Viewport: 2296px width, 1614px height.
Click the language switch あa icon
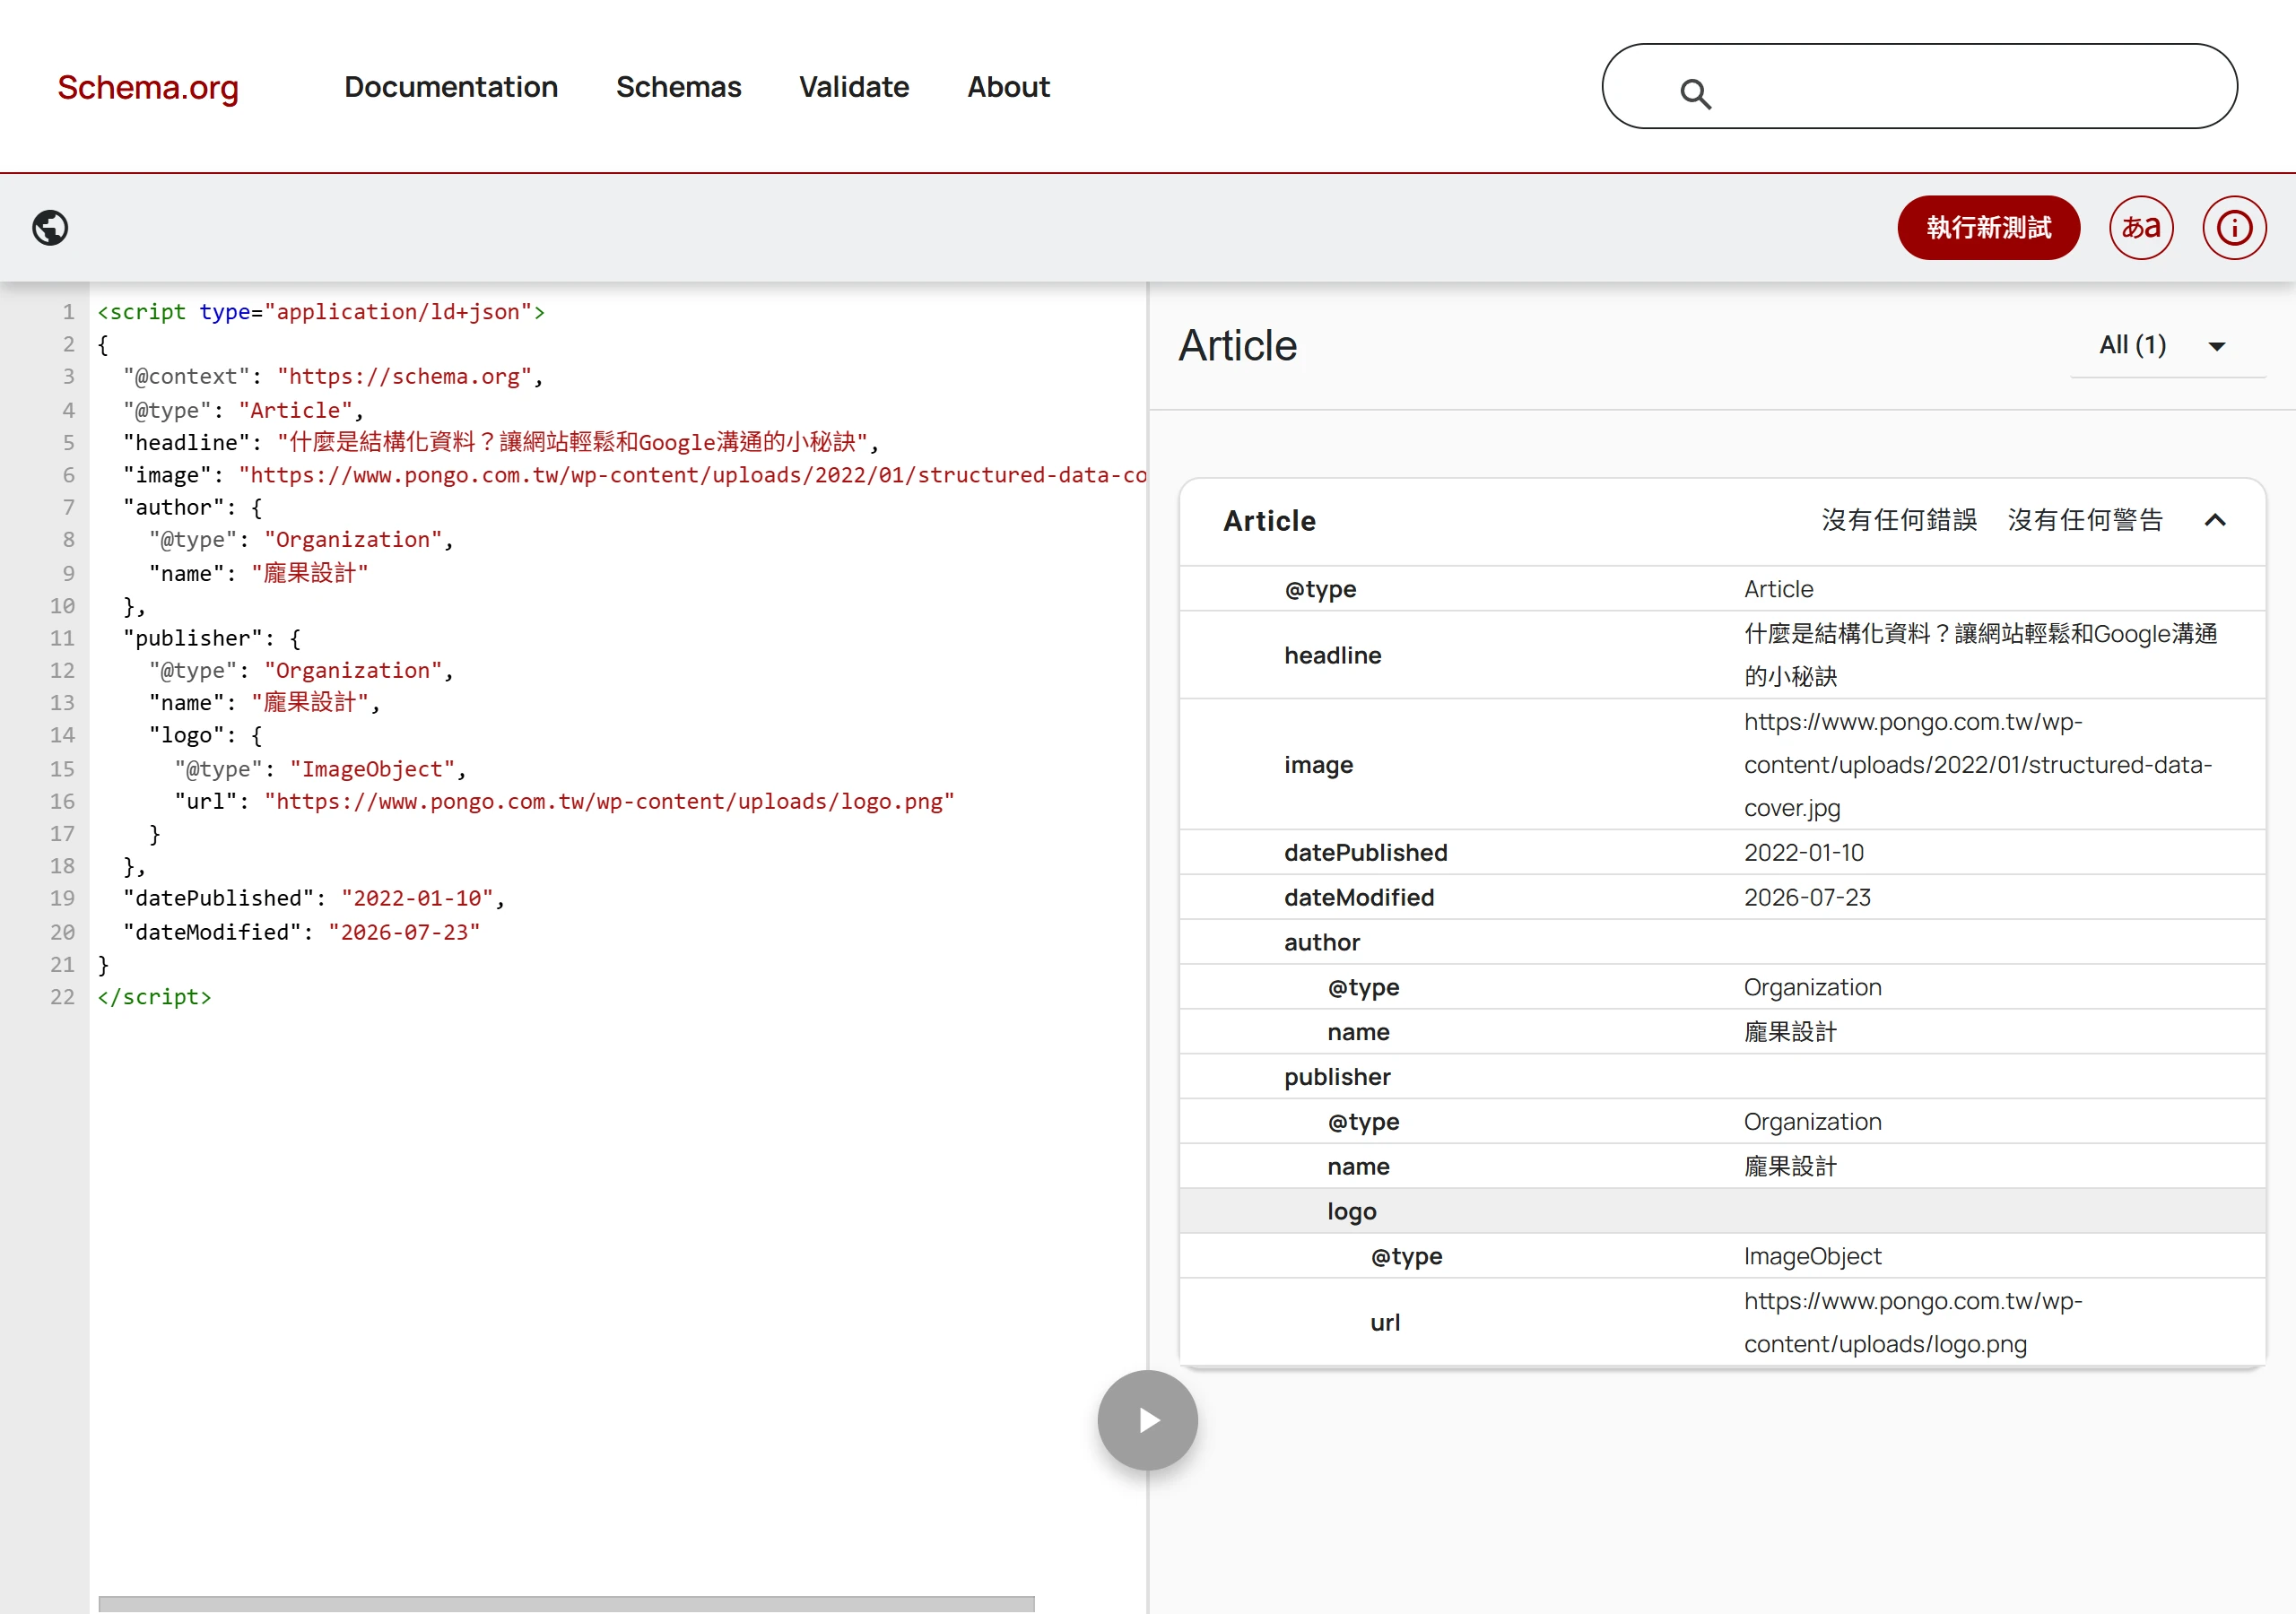click(2141, 228)
